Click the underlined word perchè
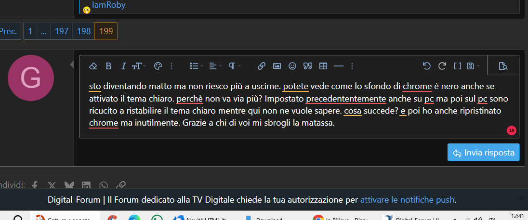The height and width of the screenshot is (220, 528). click(190, 99)
